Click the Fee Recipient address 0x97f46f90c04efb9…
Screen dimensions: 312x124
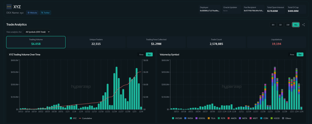[x=254, y=11]
